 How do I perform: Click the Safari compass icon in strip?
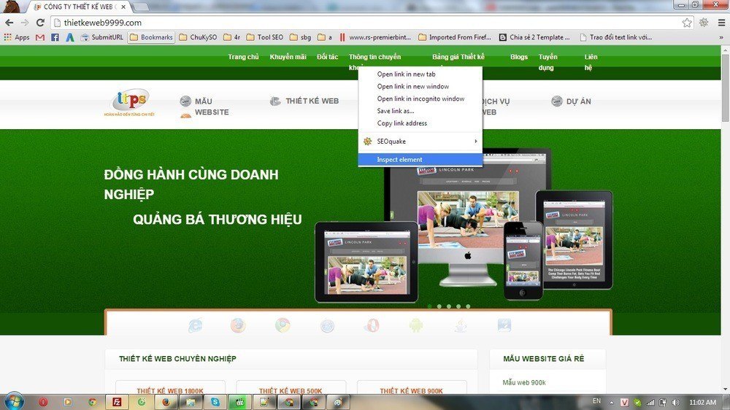[327, 325]
